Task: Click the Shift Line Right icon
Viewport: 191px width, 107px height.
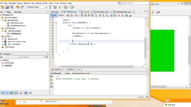Action: pos(115,15)
